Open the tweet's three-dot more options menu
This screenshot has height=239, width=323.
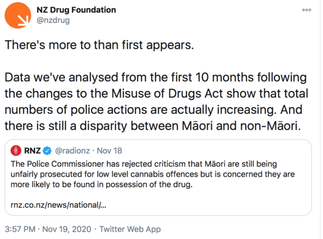(x=306, y=10)
